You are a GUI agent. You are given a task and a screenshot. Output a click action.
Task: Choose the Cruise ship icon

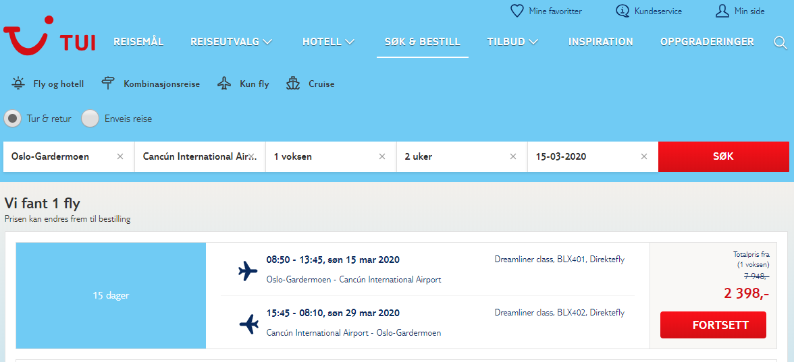pyautogui.click(x=293, y=84)
